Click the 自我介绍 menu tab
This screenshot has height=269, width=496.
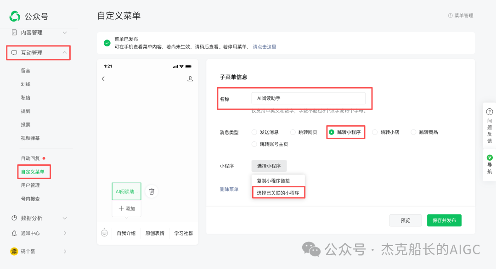[126, 233]
